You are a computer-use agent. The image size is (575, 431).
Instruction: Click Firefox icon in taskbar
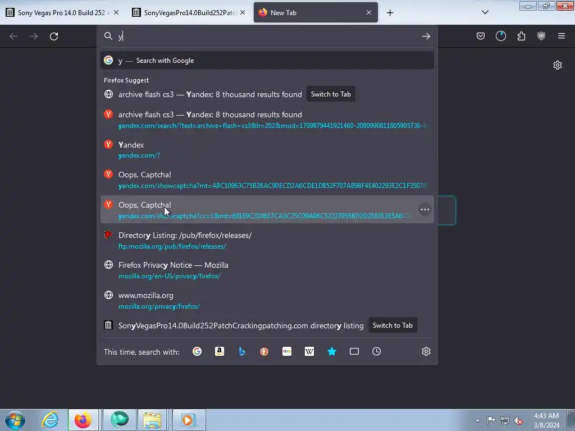[83, 420]
